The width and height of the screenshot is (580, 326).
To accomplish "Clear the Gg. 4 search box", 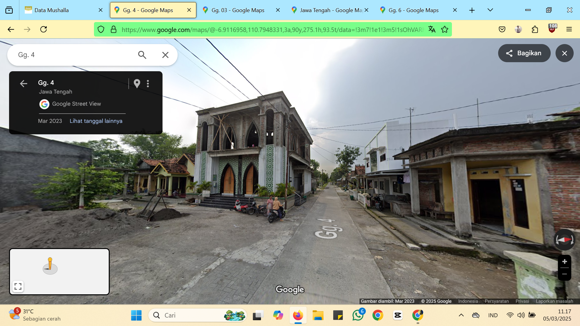I will point(165,55).
